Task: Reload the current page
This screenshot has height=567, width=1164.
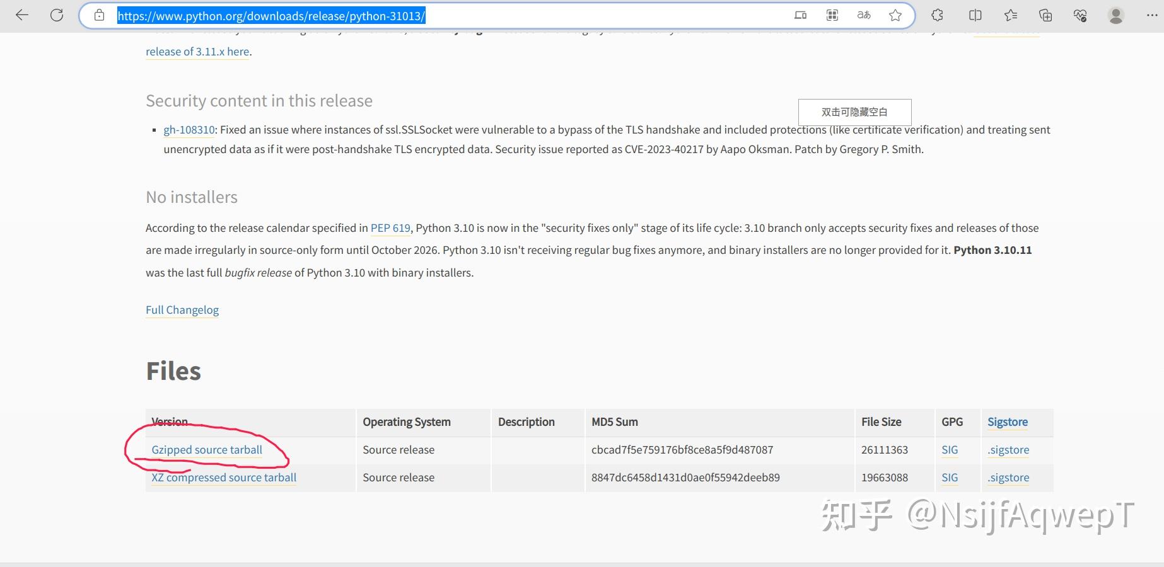Action: (56, 14)
